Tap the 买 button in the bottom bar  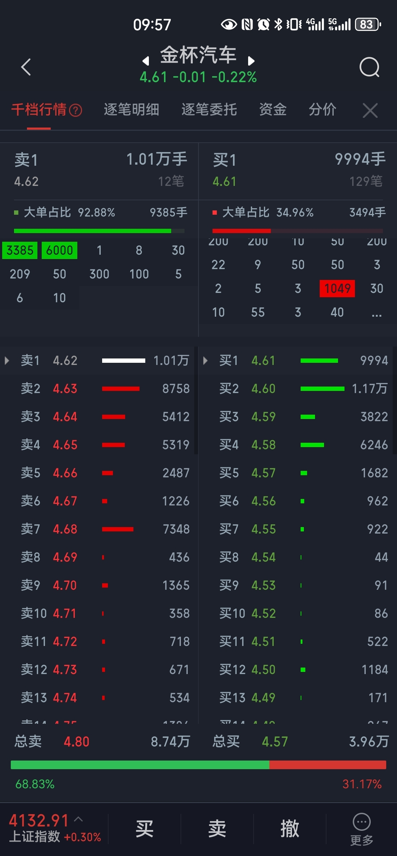tap(145, 829)
